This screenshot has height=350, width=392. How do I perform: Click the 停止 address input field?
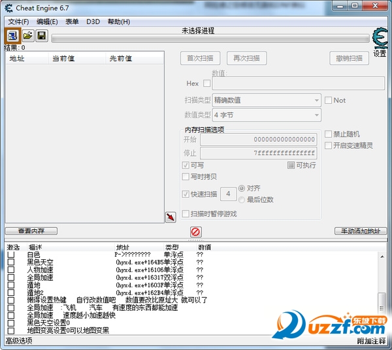[259, 153]
